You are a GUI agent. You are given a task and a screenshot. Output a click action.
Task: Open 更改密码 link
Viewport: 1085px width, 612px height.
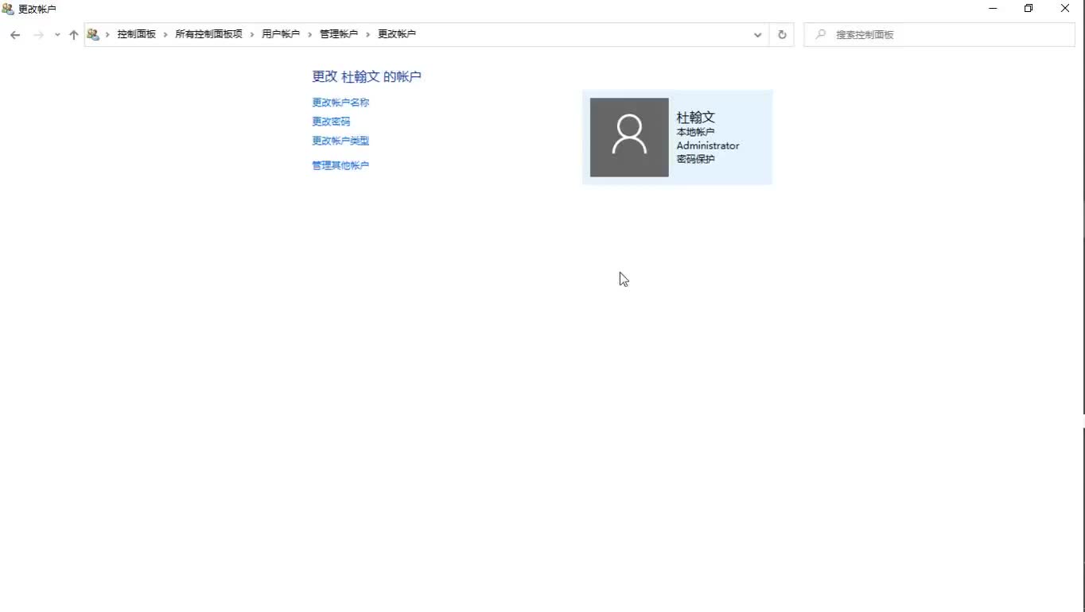331,121
